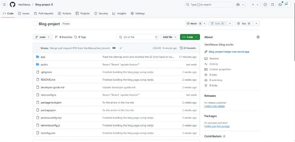The width and height of the screenshot is (295, 142).
Task: Open Copilot chat icon in header
Action: coord(238,4)
